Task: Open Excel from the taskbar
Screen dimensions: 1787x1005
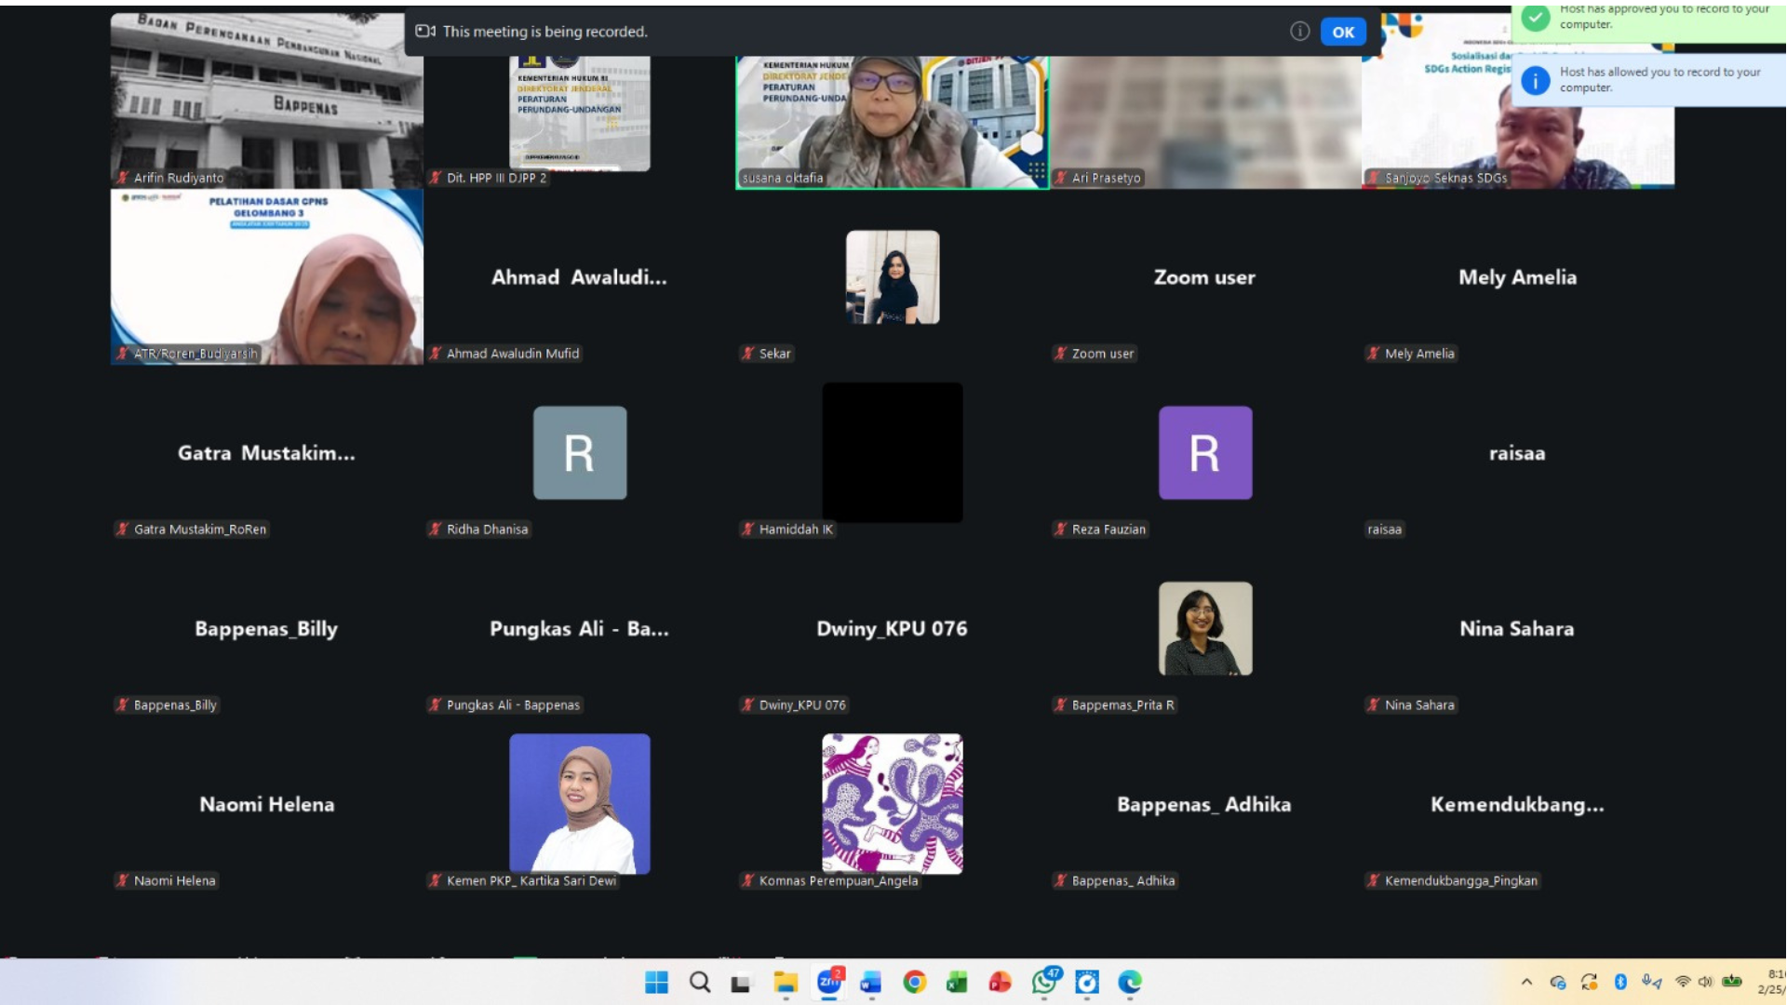Action: pyautogui.click(x=957, y=982)
